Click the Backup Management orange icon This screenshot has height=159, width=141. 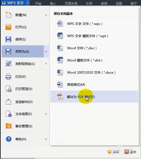9,126
